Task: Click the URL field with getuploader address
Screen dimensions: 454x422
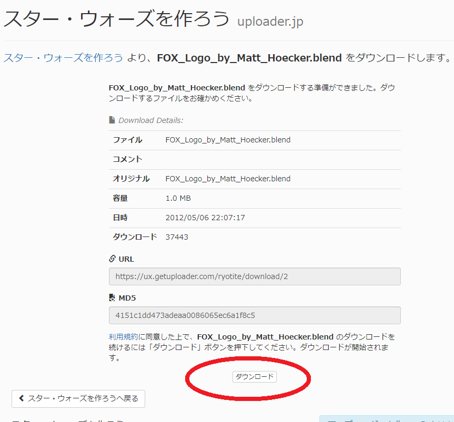Action: [255, 276]
